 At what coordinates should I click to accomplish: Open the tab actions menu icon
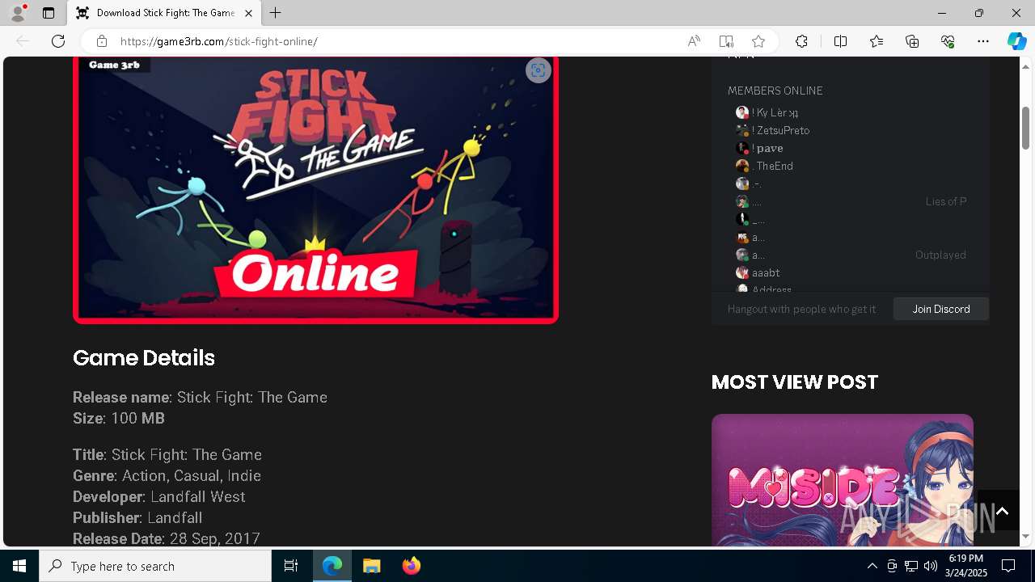[49, 13]
